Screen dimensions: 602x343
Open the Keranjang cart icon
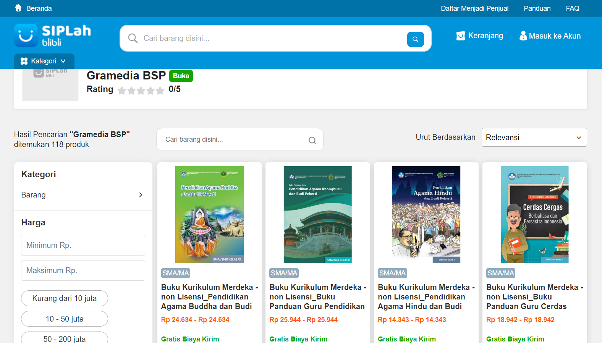(x=461, y=36)
